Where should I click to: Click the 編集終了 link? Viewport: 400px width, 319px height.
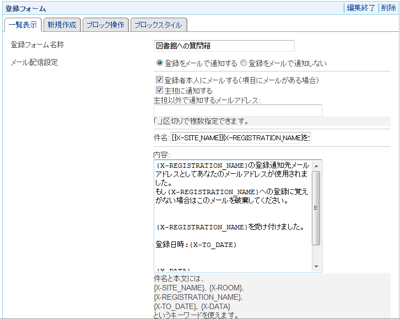point(361,8)
